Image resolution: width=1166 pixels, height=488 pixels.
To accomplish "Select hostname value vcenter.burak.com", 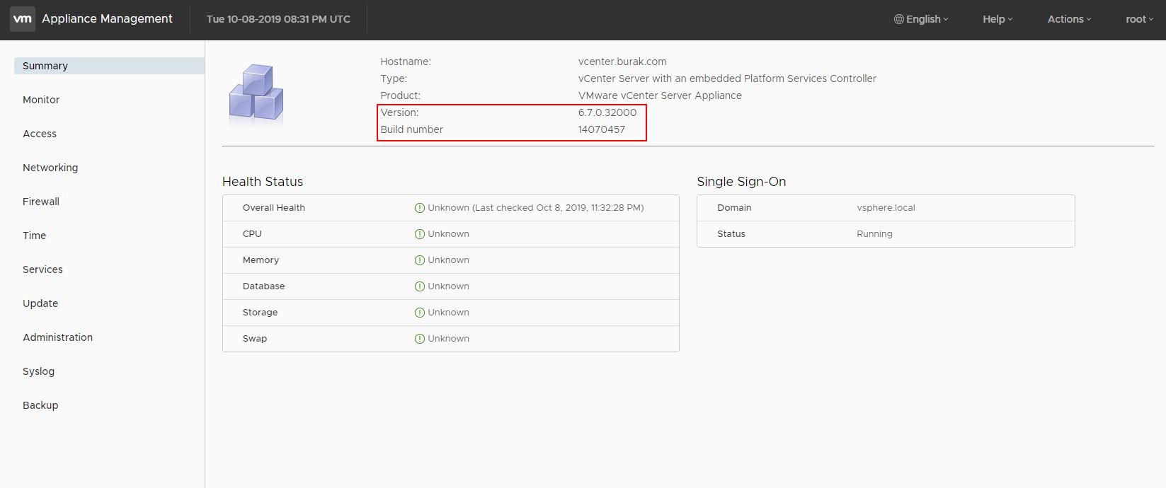I will [622, 62].
